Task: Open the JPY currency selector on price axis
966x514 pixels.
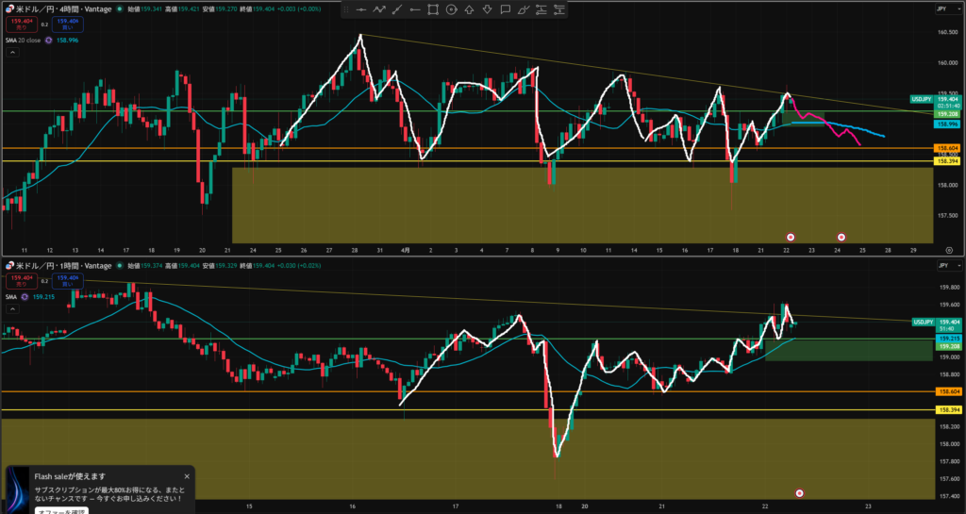Action: coord(941,8)
